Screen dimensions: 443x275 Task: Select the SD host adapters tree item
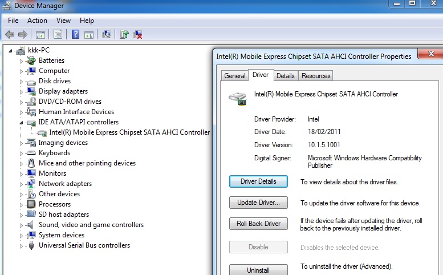pos(64,215)
